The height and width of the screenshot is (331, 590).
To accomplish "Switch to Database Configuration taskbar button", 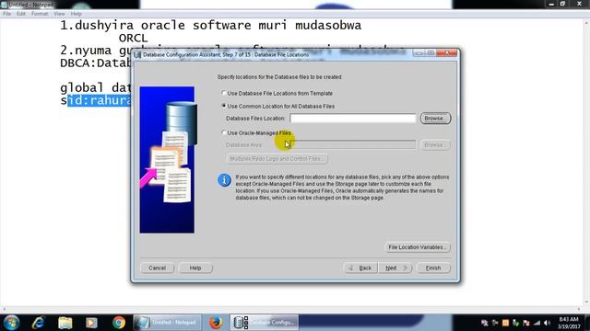I will click(265, 323).
